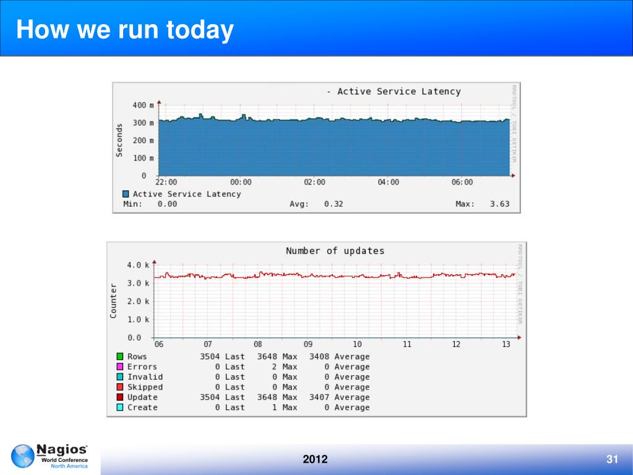Screen dimensions: 633x475
Task: Click the Update '3504 Last' value
Action: pyautogui.click(x=222, y=397)
